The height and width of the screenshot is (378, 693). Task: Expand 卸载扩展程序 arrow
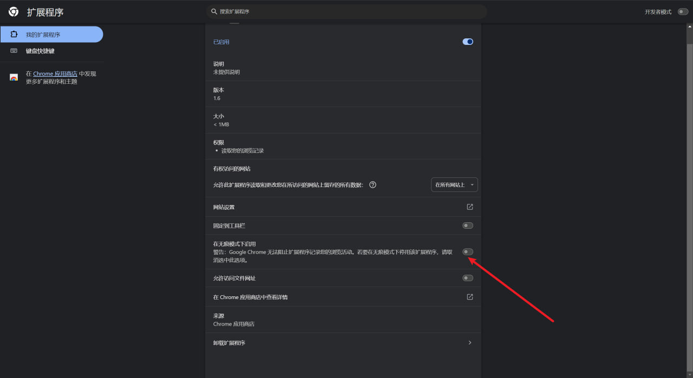pos(470,342)
